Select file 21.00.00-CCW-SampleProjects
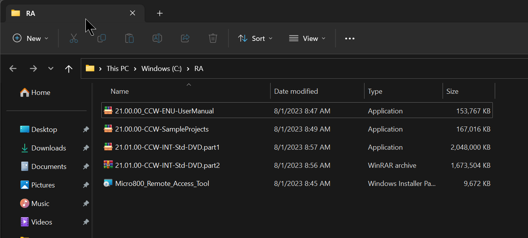This screenshot has height=238, width=528. click(297, 129)
